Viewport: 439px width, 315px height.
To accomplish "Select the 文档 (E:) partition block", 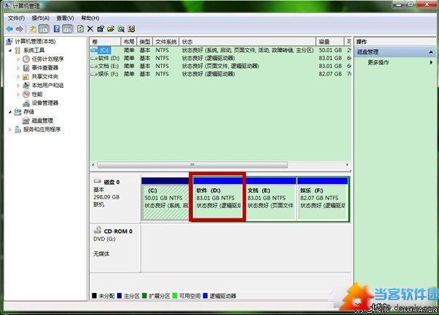I will tap(271, 199).
